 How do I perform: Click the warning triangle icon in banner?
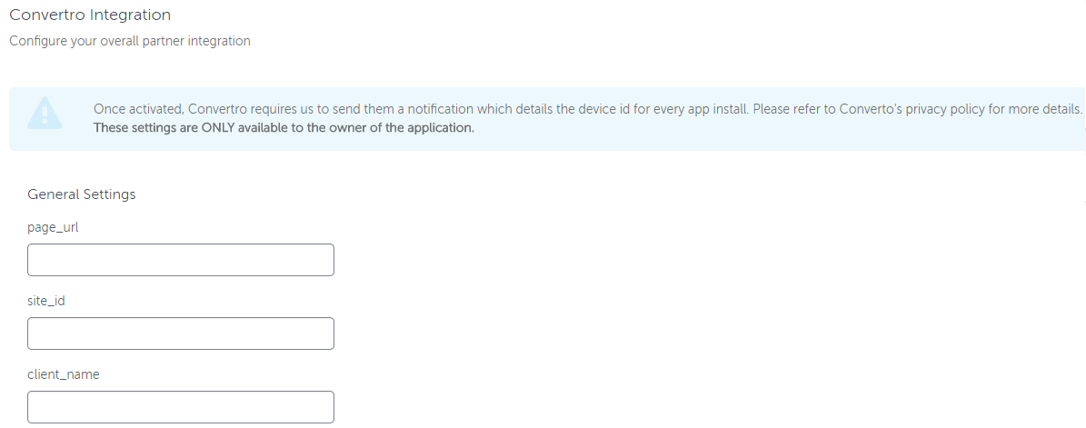tap(45, 113)
